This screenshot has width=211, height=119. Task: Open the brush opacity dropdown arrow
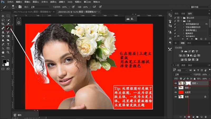69,7
